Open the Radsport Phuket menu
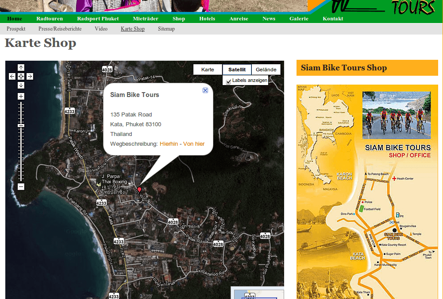This screenshot has width=443, height=299. coord(98,19)
